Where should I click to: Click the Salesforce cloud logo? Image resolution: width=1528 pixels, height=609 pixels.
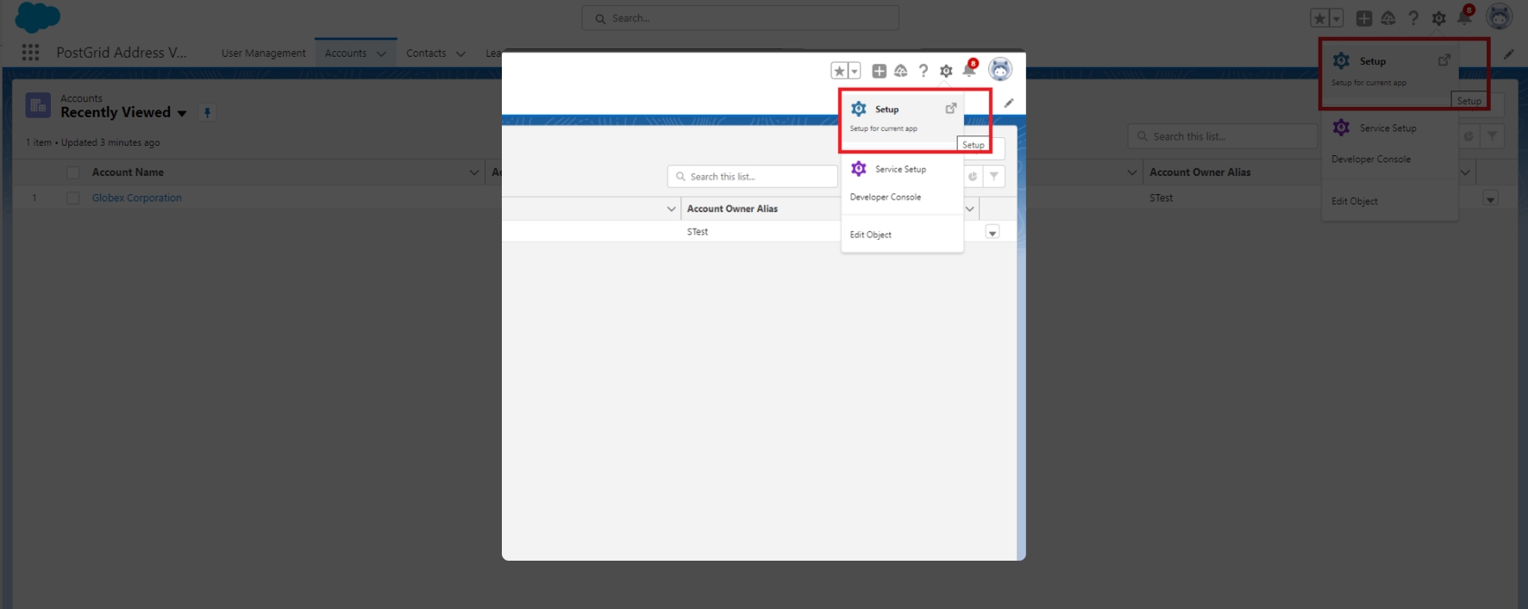click(x=38, y=17)
